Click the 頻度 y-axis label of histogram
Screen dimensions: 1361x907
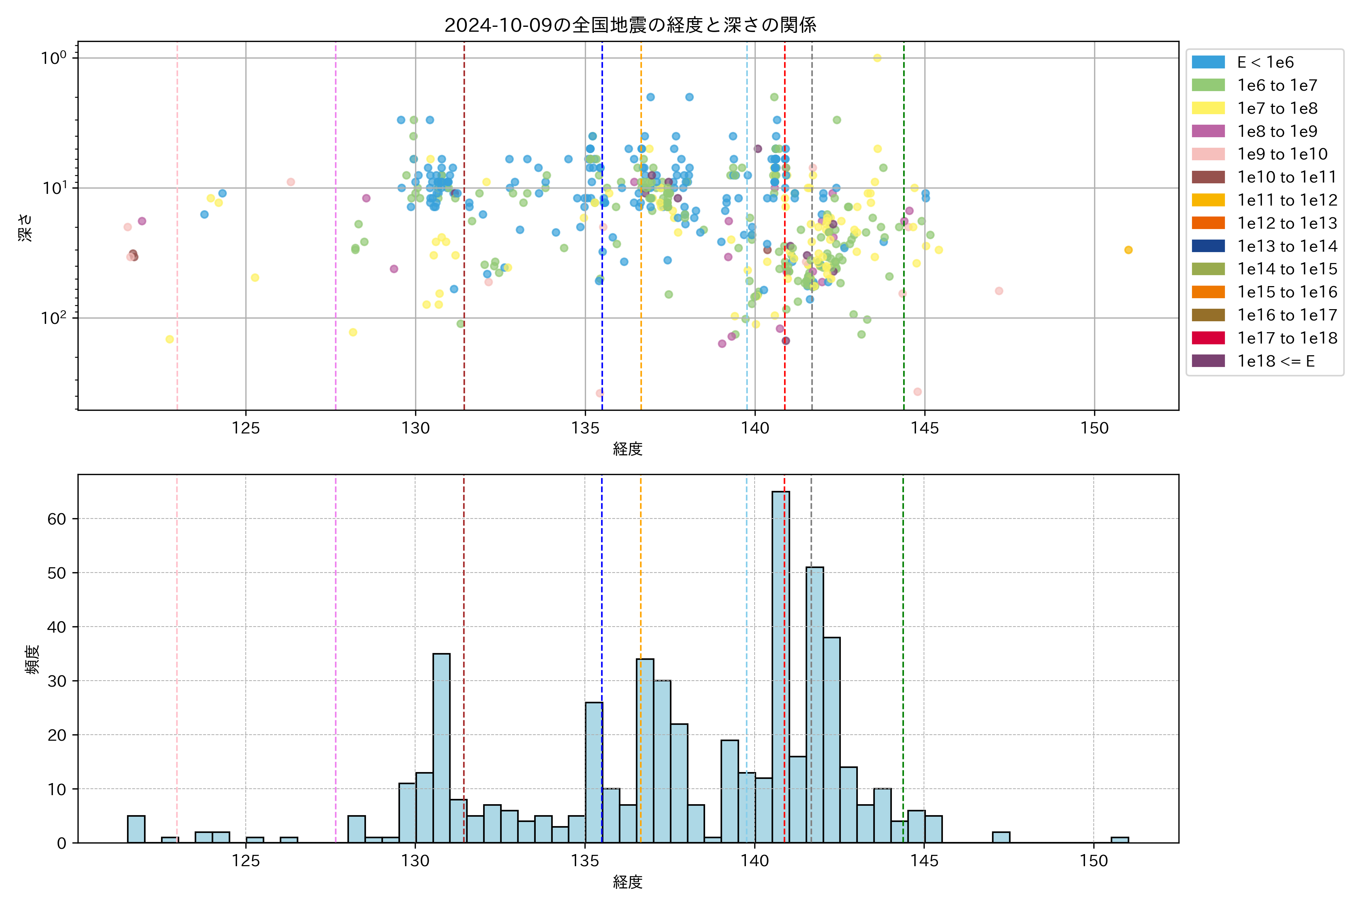(33, 659)
